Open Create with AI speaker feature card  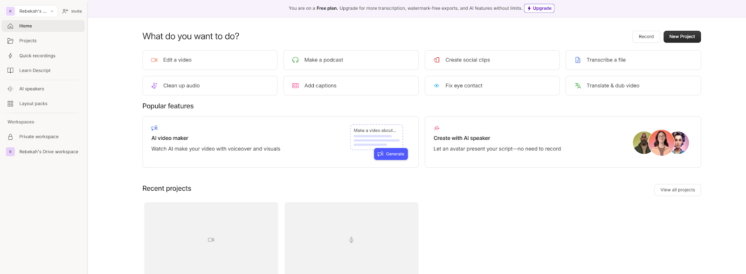(x=563, y=142)
